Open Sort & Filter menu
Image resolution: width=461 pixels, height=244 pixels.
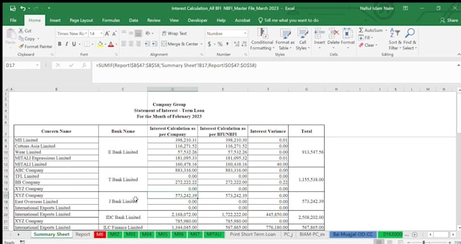395,39
